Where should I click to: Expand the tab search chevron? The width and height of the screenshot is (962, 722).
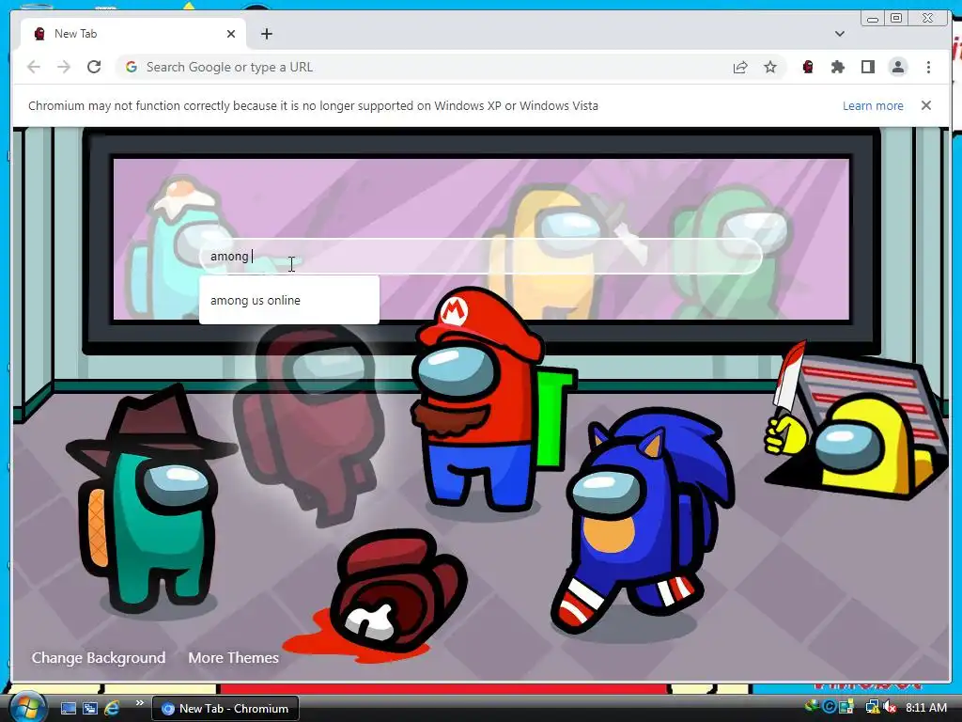click(840, 34)
